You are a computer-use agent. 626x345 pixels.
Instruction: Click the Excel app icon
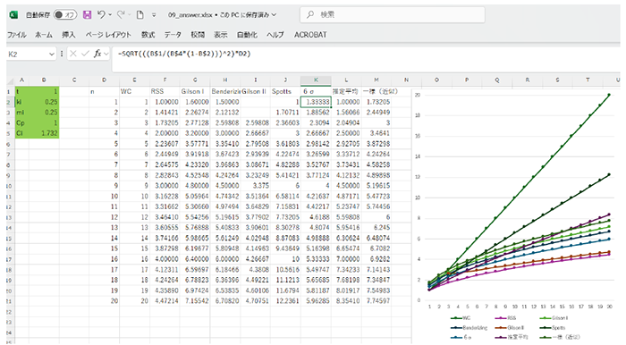(13, 15)
